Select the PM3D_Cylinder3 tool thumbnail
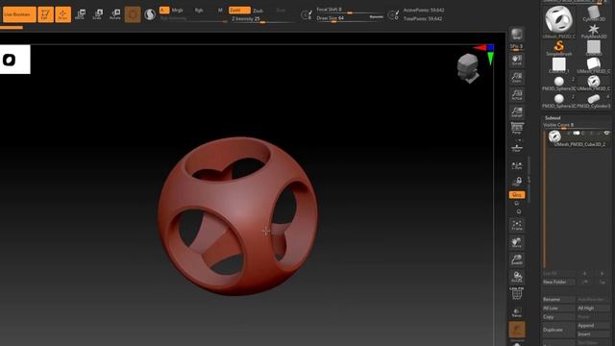The height and width of the screenshot is (346, 615). coord(594,100)
